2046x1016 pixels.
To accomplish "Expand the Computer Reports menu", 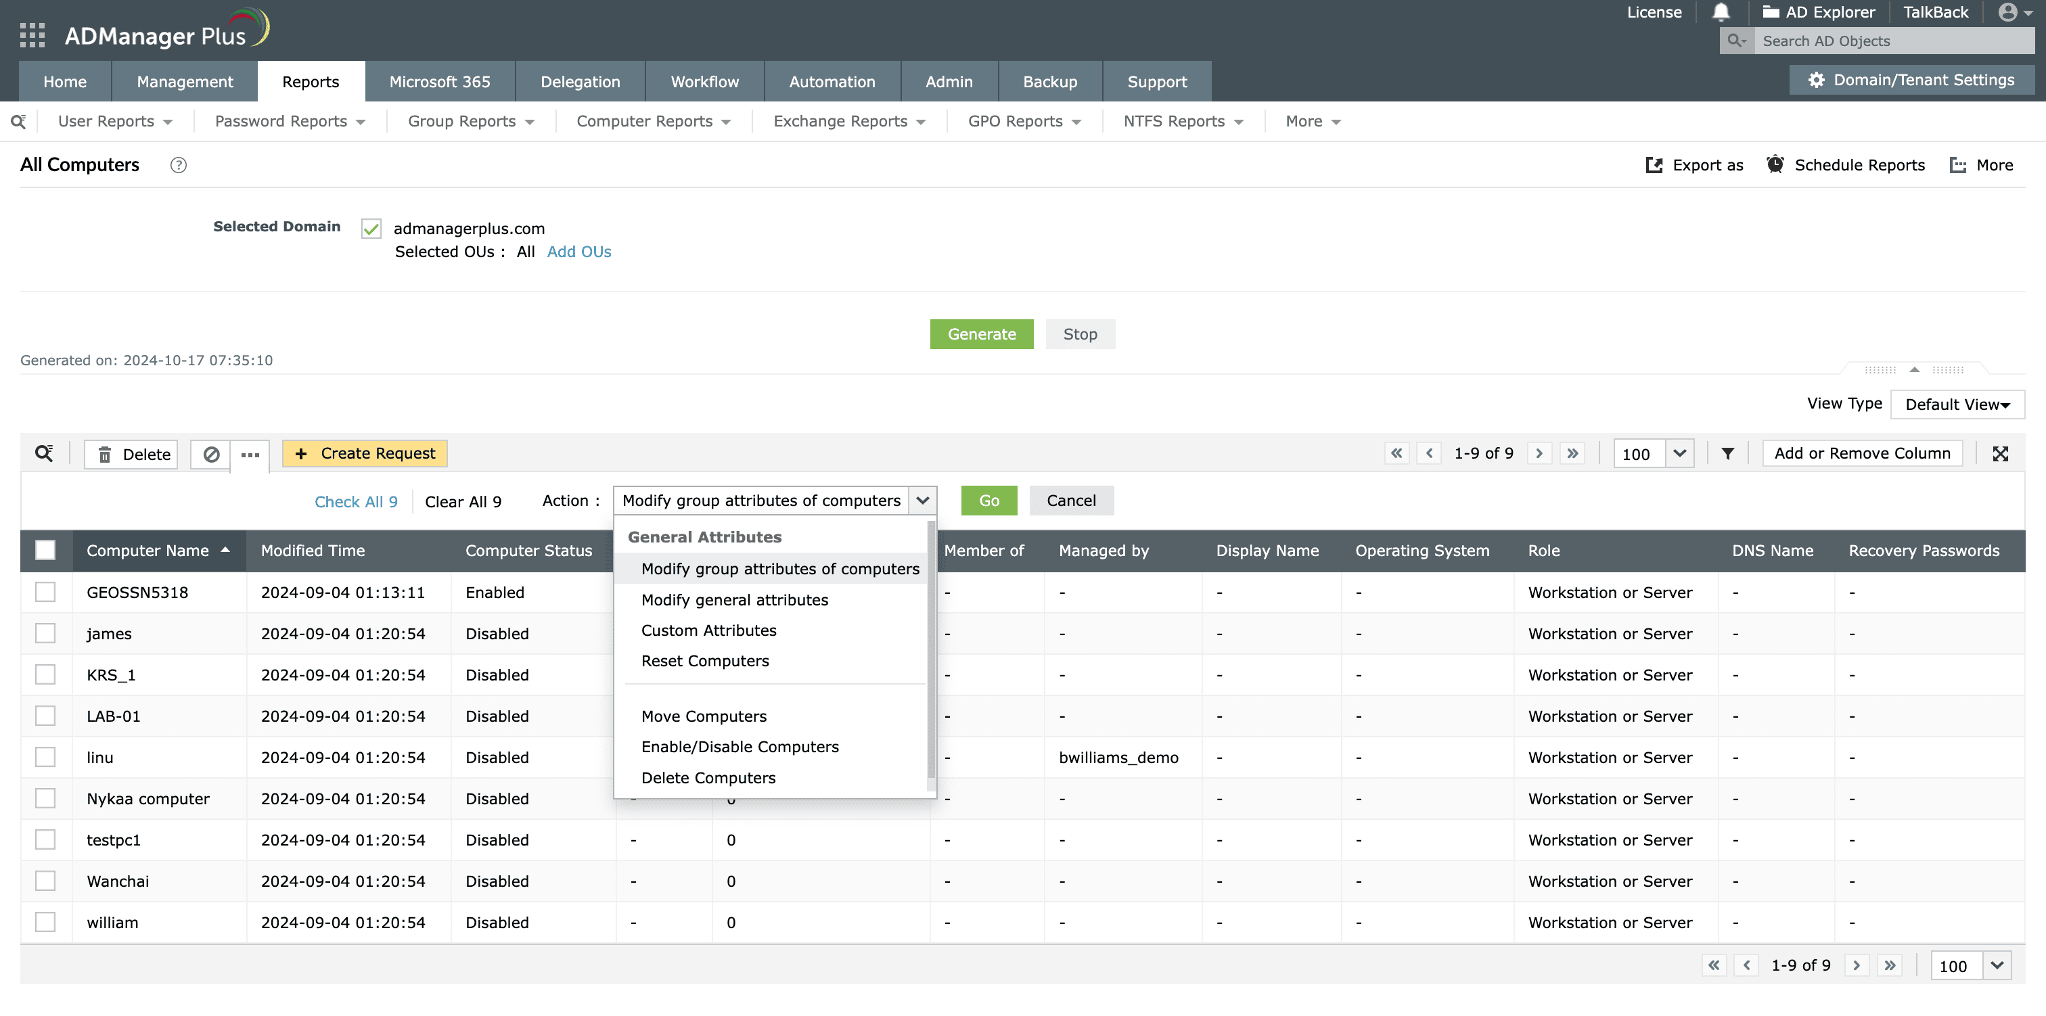I will pos(652,121).
